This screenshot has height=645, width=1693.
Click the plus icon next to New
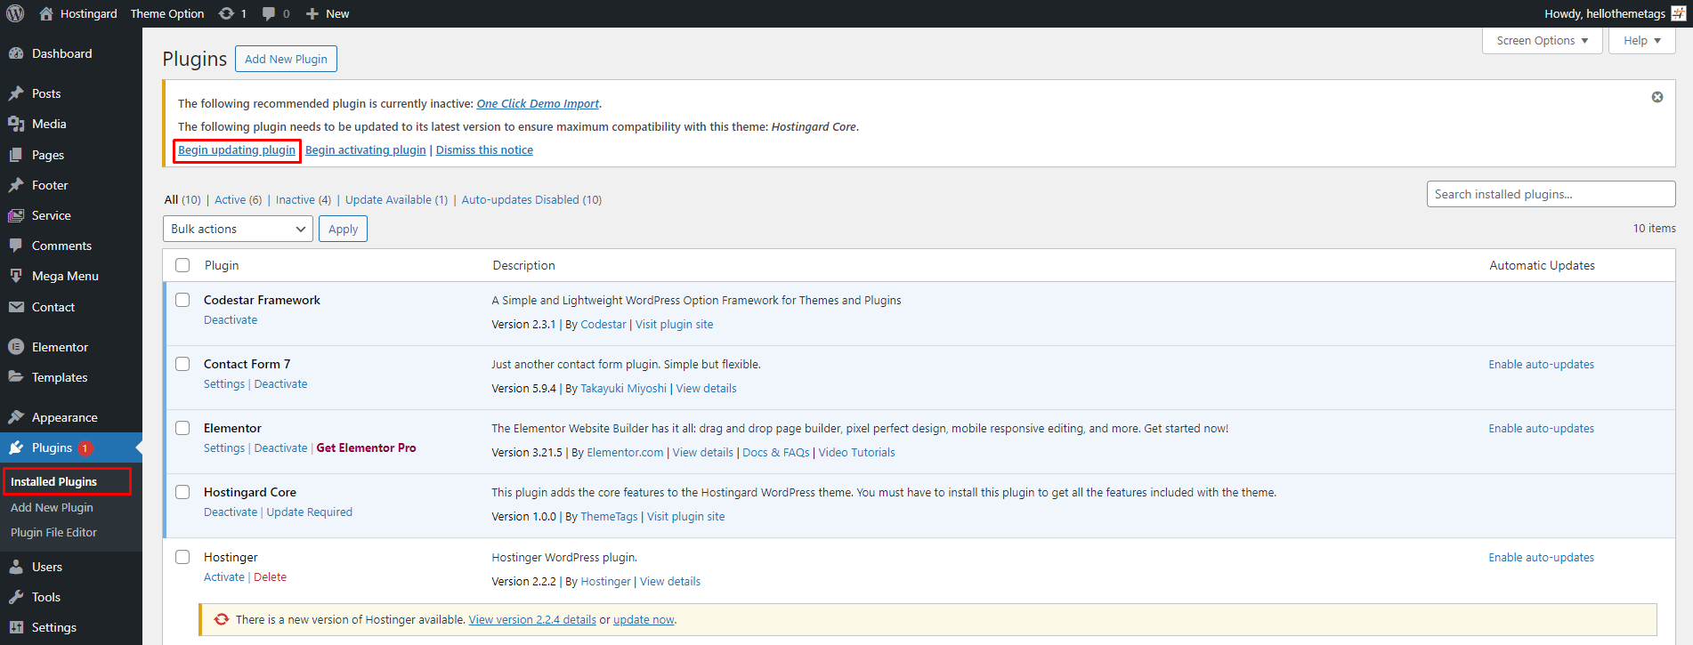pos(312,13)
